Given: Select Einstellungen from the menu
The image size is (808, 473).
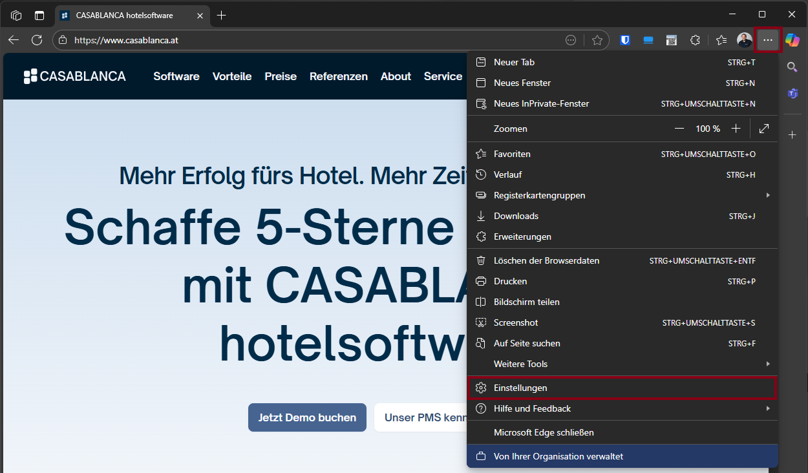Looking at the screenshot, I should pyautogui.click(x=520, y=388).
